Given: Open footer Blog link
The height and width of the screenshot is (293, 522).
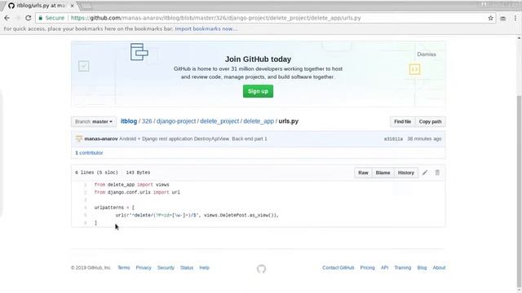Looking at the screenshot, I should tap(422, 268).
